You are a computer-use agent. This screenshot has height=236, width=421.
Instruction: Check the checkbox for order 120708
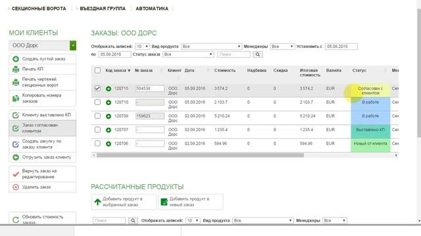(97, 116)
